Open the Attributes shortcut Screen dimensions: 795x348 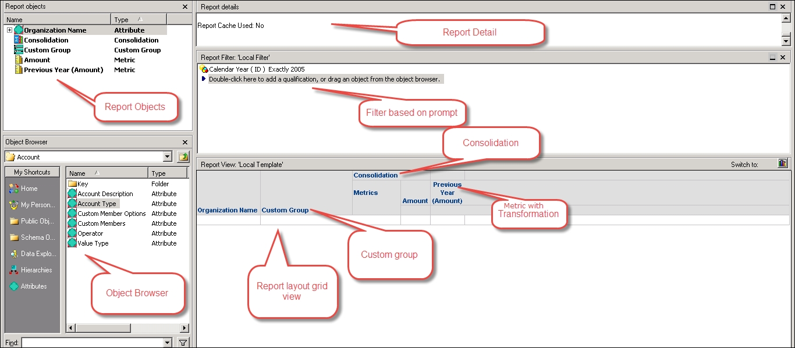(29, 286)
